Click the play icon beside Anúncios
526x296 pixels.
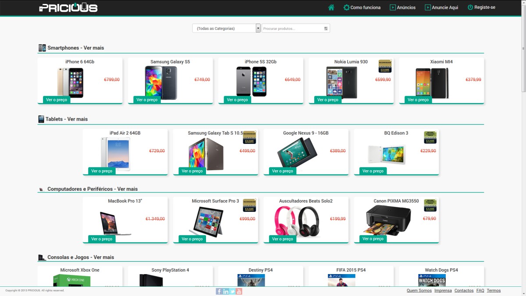click(x=393, y=7)
